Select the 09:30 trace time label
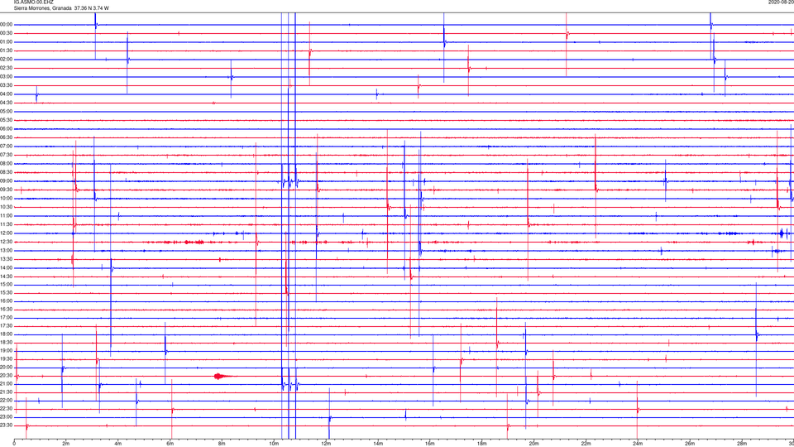The height and width of the screenshot is (447, 794). (7, 190)
